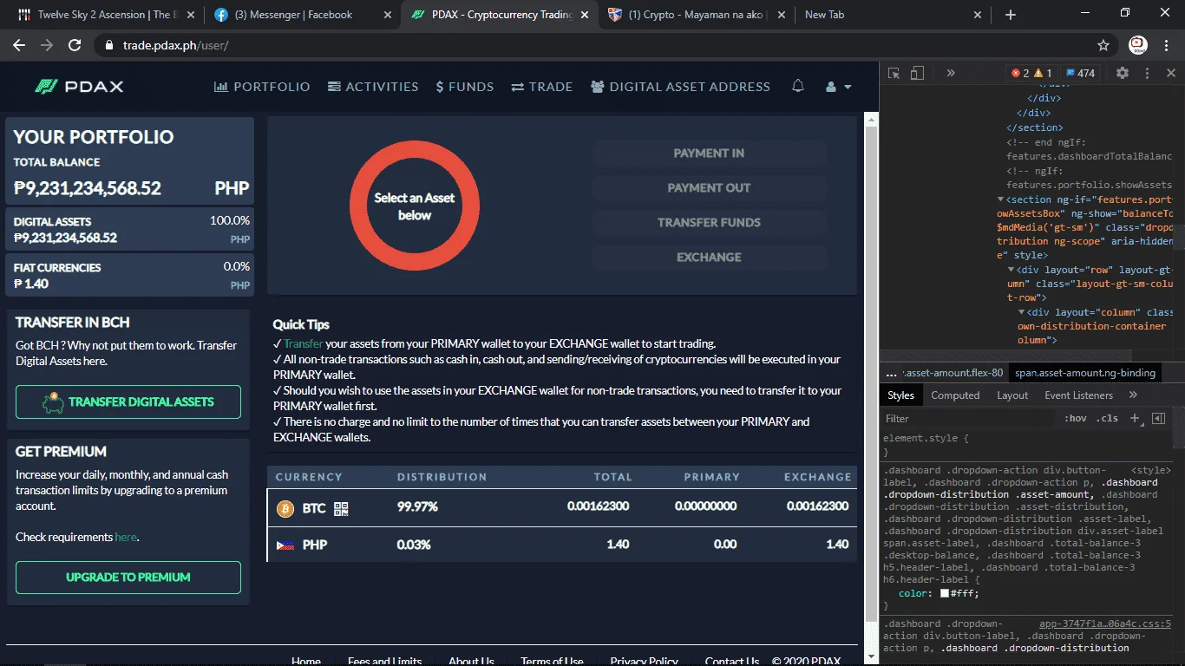
Task: Activate the DevTools inspect element picker
Action: tap(894, 74)
